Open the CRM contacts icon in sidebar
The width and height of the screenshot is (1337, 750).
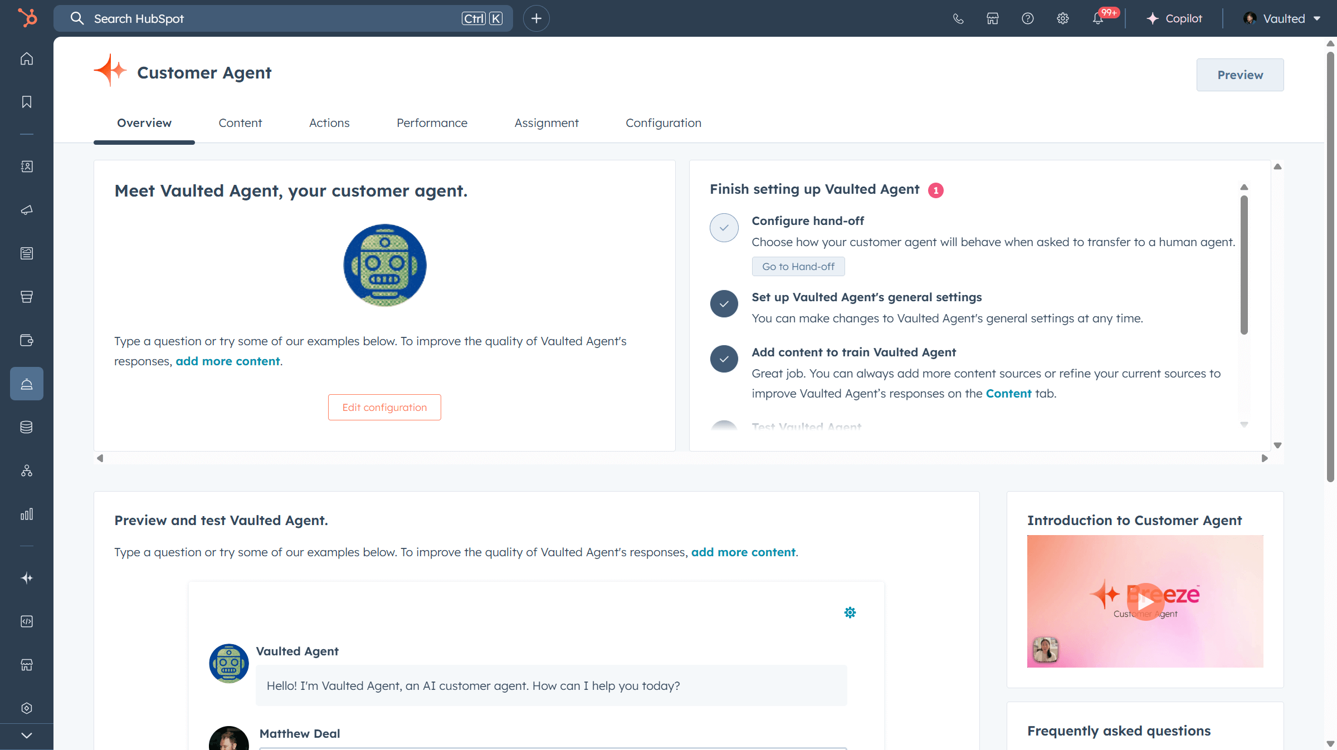[27, 166]
